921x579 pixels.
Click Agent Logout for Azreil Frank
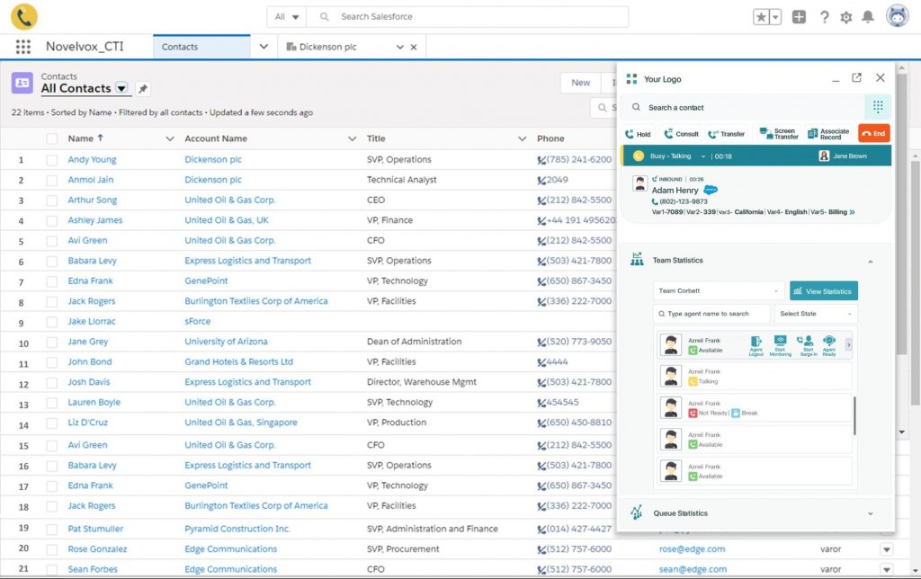tap(756, 345)
